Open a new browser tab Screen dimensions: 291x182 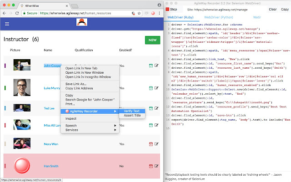click(x=75, y=6)
